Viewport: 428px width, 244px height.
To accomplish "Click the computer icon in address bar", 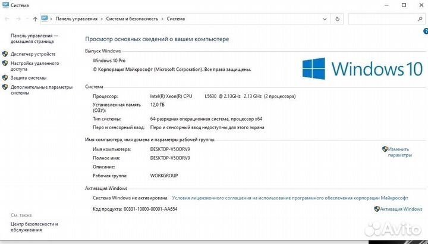I will [45, 18].
